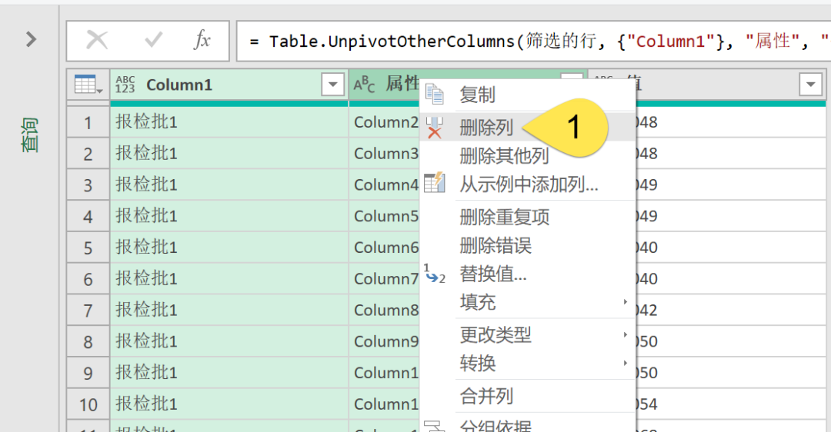This screenshot has width=831, height=432.
Task: Cancel formula edit with the X icon
Action: [97, 40]
